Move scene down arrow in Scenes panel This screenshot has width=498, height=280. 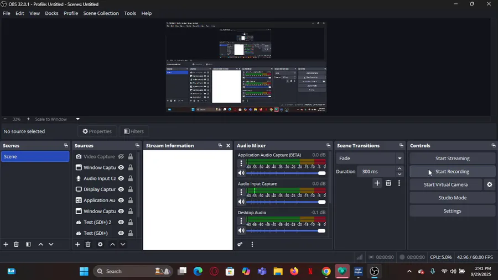(x=51, y=244)
